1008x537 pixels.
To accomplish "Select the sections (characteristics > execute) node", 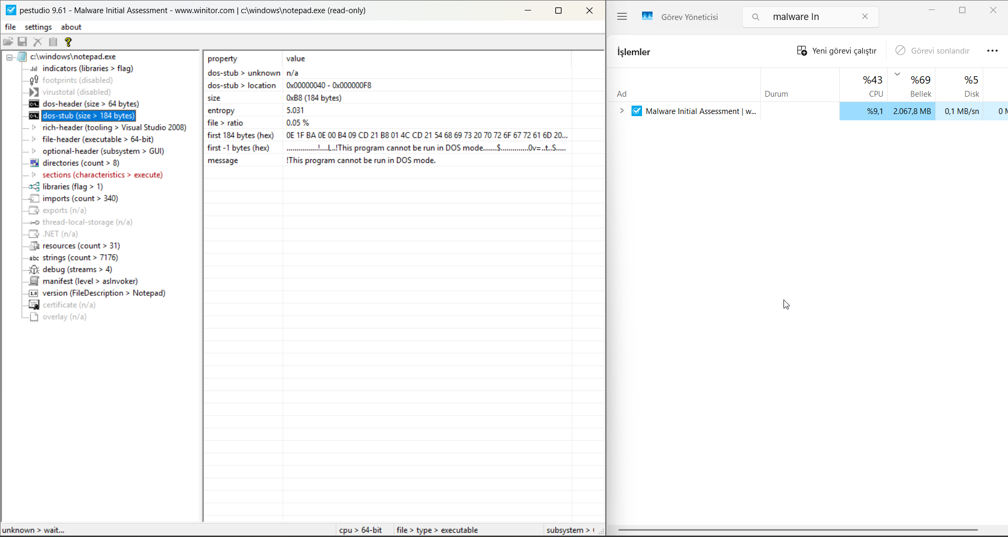I will click(x=103, y=174).
